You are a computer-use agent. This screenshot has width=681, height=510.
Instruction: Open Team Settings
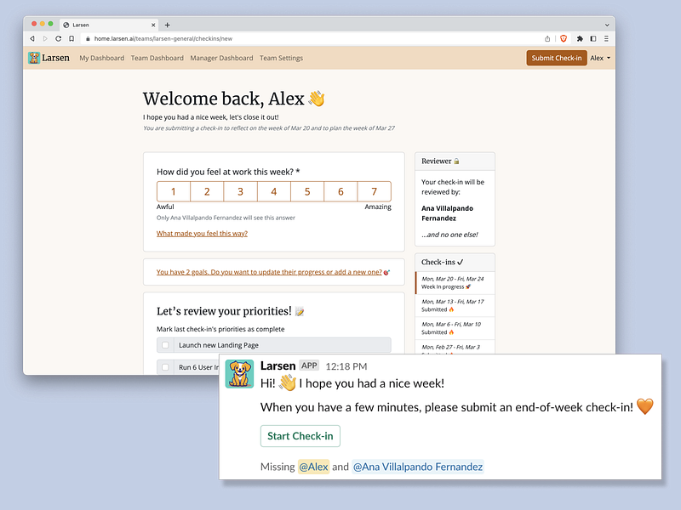282,58
